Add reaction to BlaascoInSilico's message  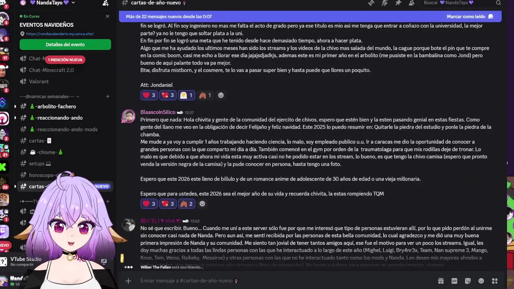click(x=202, y=204)
